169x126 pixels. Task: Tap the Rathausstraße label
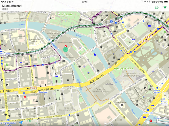point(136,83)
